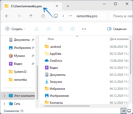The height and width of the screenshot is (114, 133).
Task: Click the Copy icon in toolbar
Action: tap(48, 29)
